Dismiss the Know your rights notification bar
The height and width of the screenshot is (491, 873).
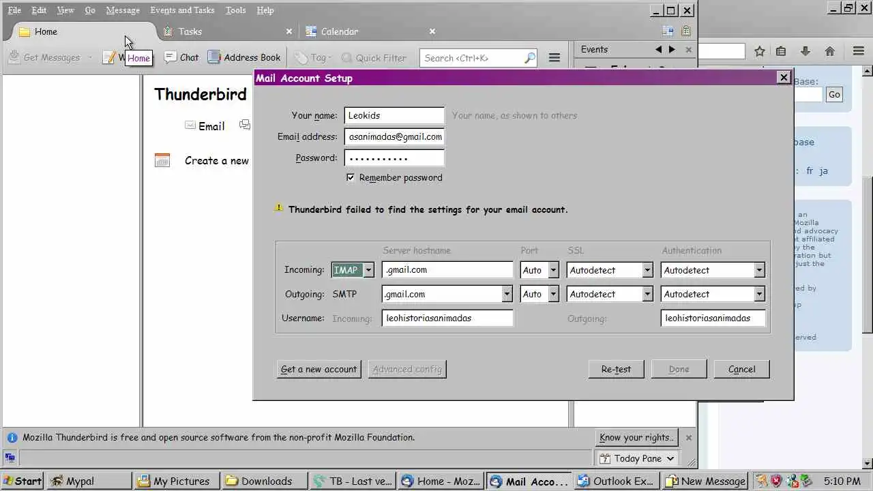click(688, 438)
